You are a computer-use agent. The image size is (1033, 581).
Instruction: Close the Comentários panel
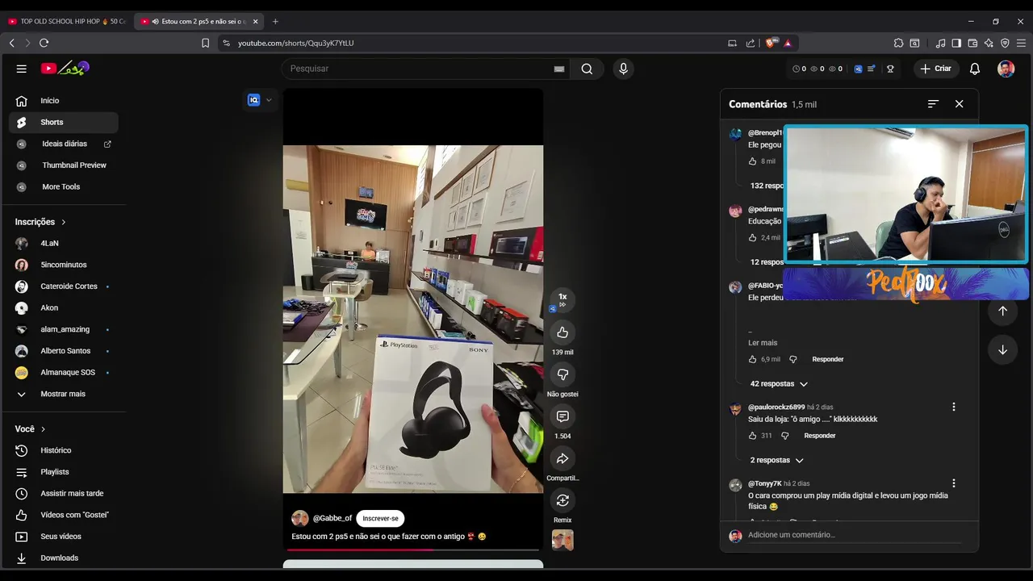[959, 104]
